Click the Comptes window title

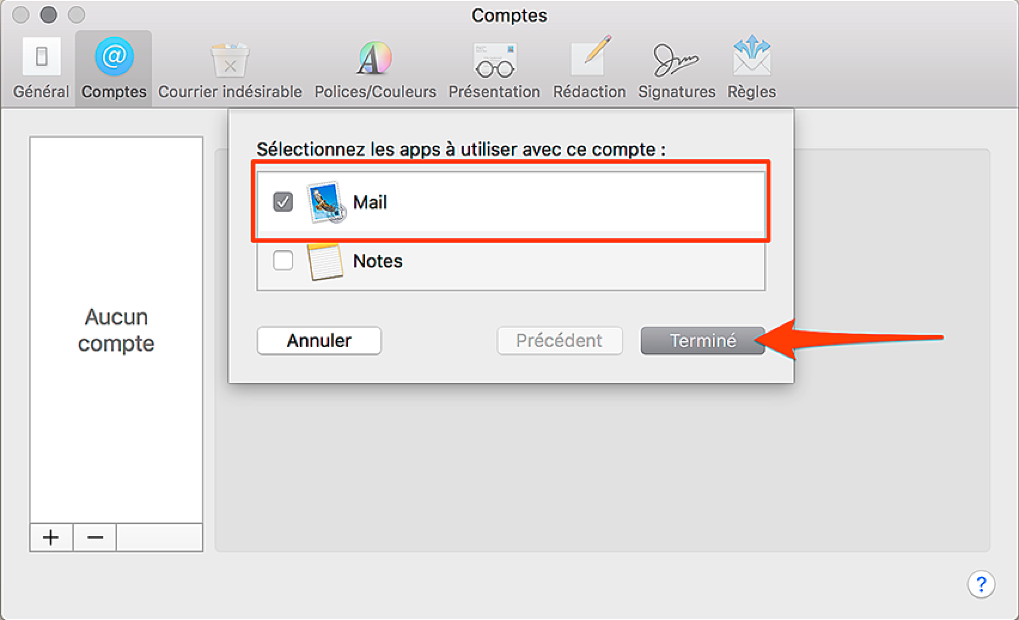[x=509, y=15]
